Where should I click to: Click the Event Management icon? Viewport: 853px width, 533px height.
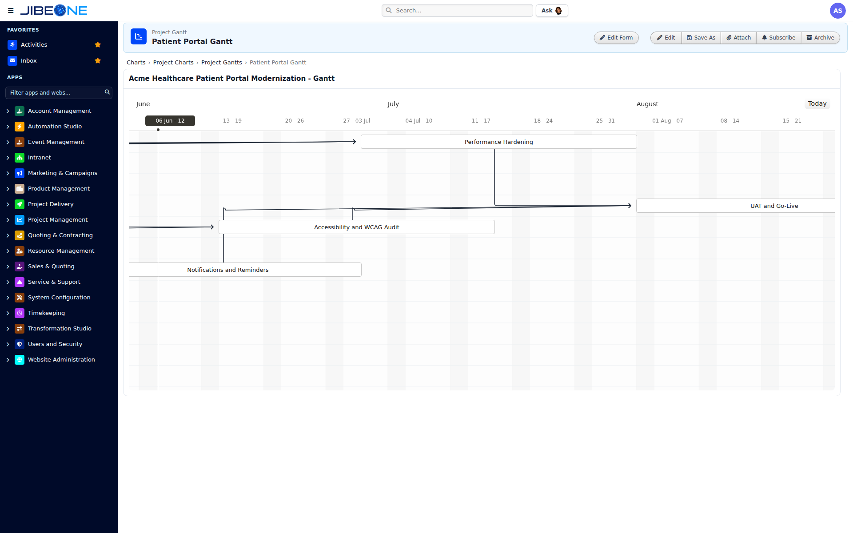click(20, 142)
